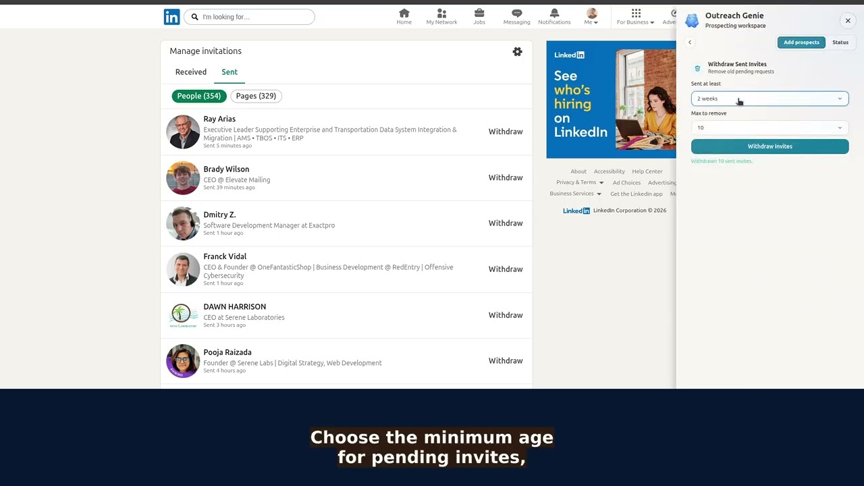
Task: Select Add prospects tab in Outreach Genie
Action: tap(801, 43)
